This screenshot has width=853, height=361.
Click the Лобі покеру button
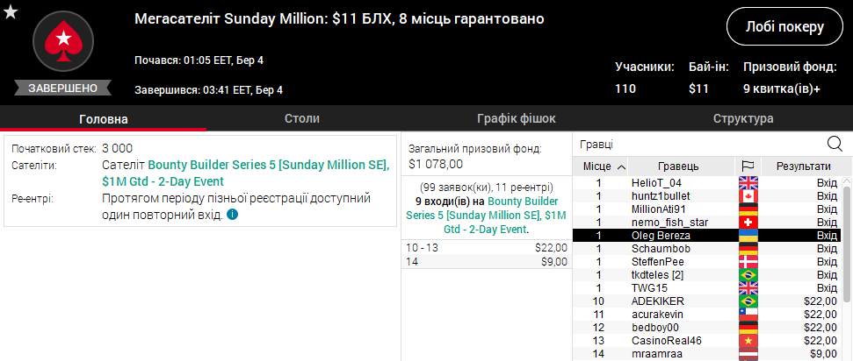point(784,26)
